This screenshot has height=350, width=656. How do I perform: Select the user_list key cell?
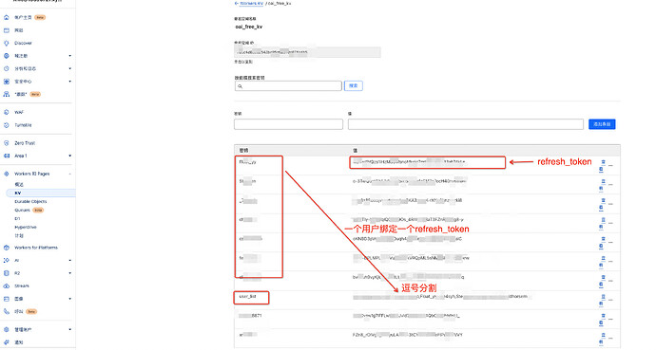248,297
